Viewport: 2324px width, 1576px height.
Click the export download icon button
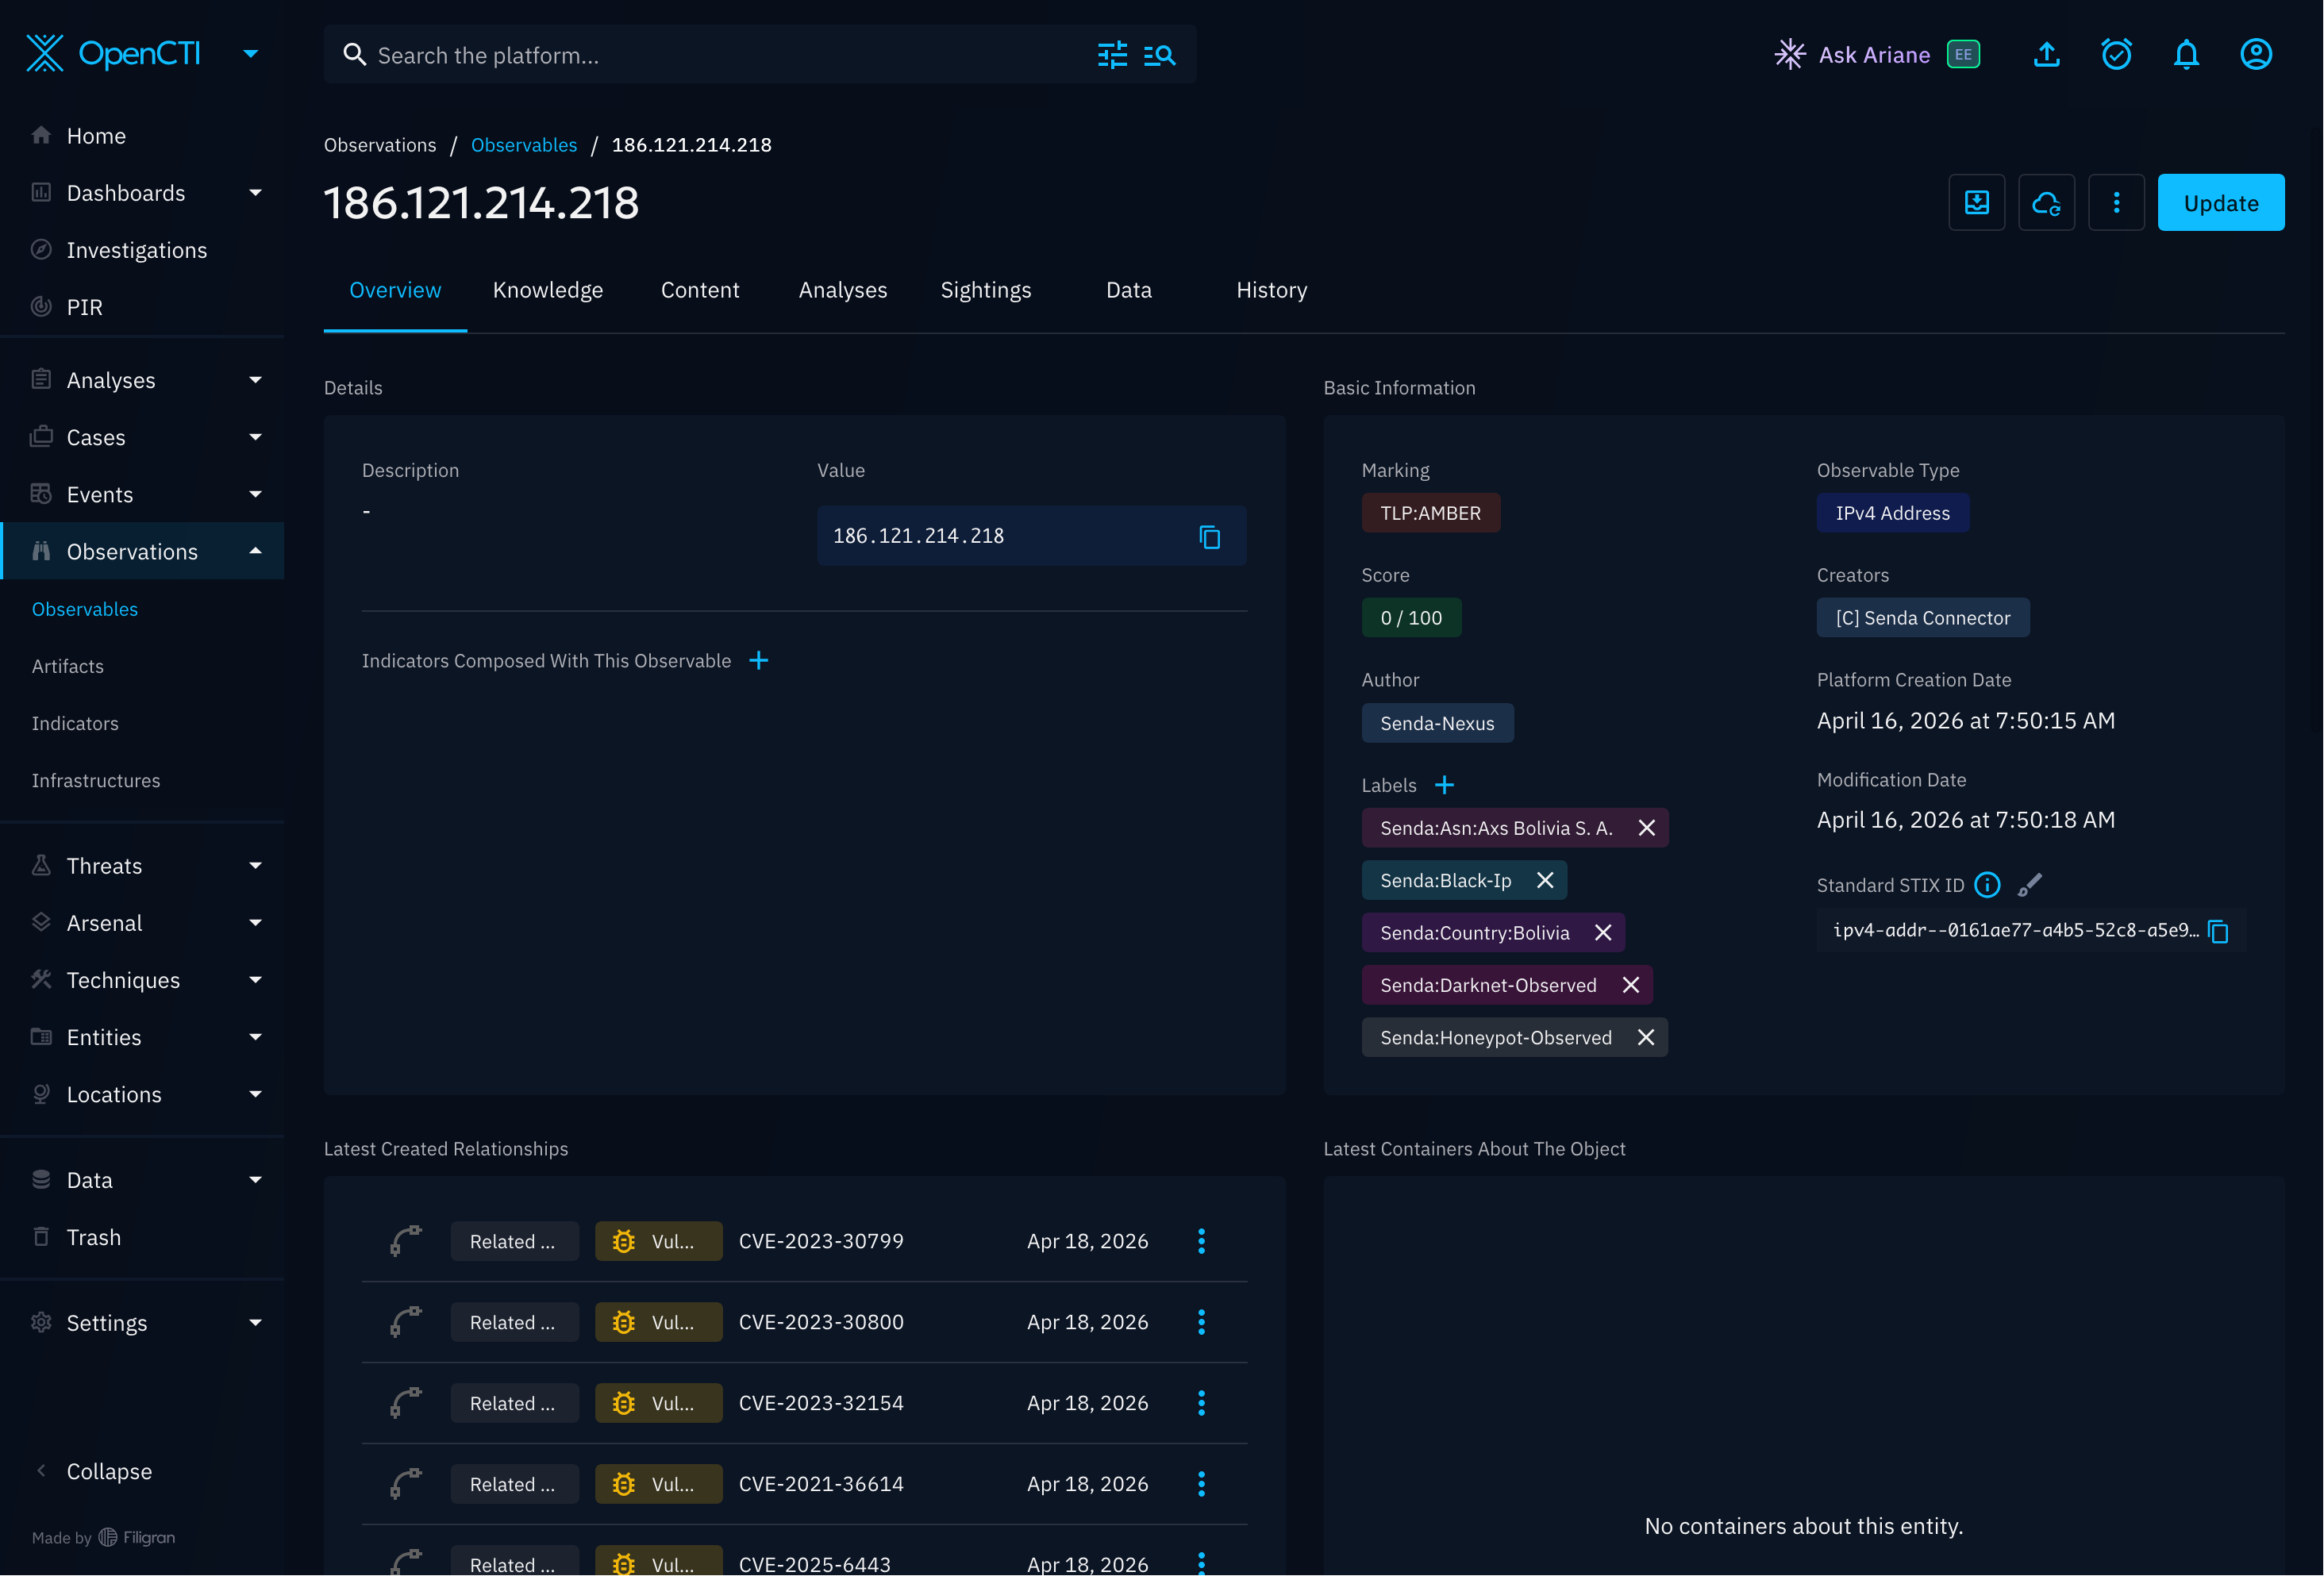pyautogui.click(x=1976, y=203)
